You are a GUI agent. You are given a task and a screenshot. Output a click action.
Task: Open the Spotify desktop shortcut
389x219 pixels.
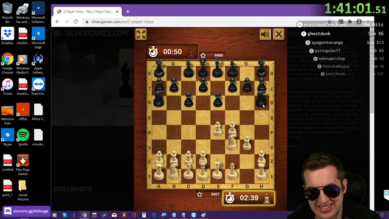(23, 137)
